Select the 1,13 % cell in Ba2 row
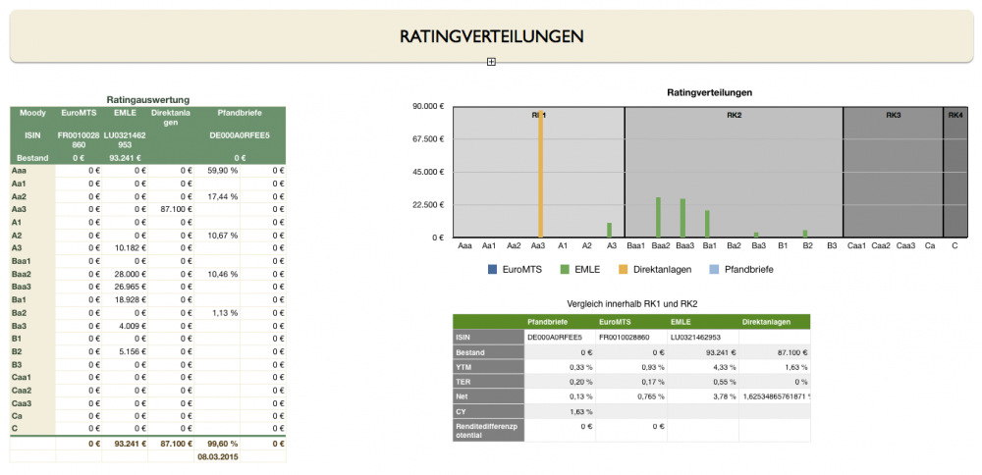This screenshot has width=982, height=475. [217, 312]
